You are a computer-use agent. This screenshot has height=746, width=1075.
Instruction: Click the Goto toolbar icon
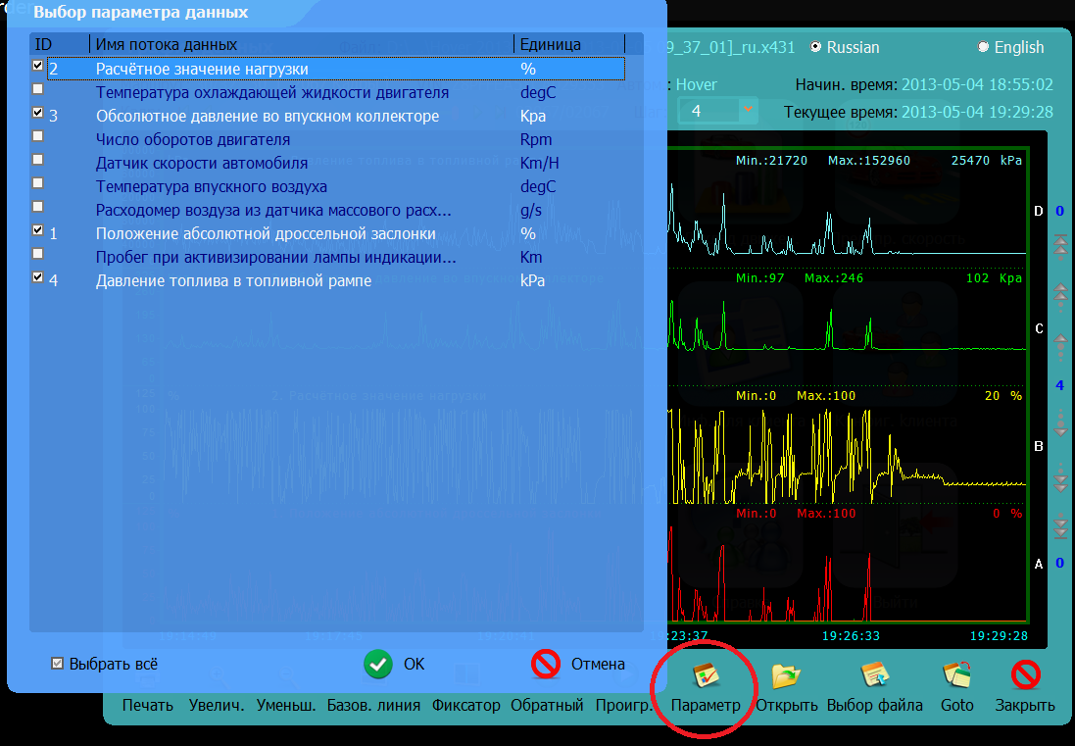(x=957, y=676)
